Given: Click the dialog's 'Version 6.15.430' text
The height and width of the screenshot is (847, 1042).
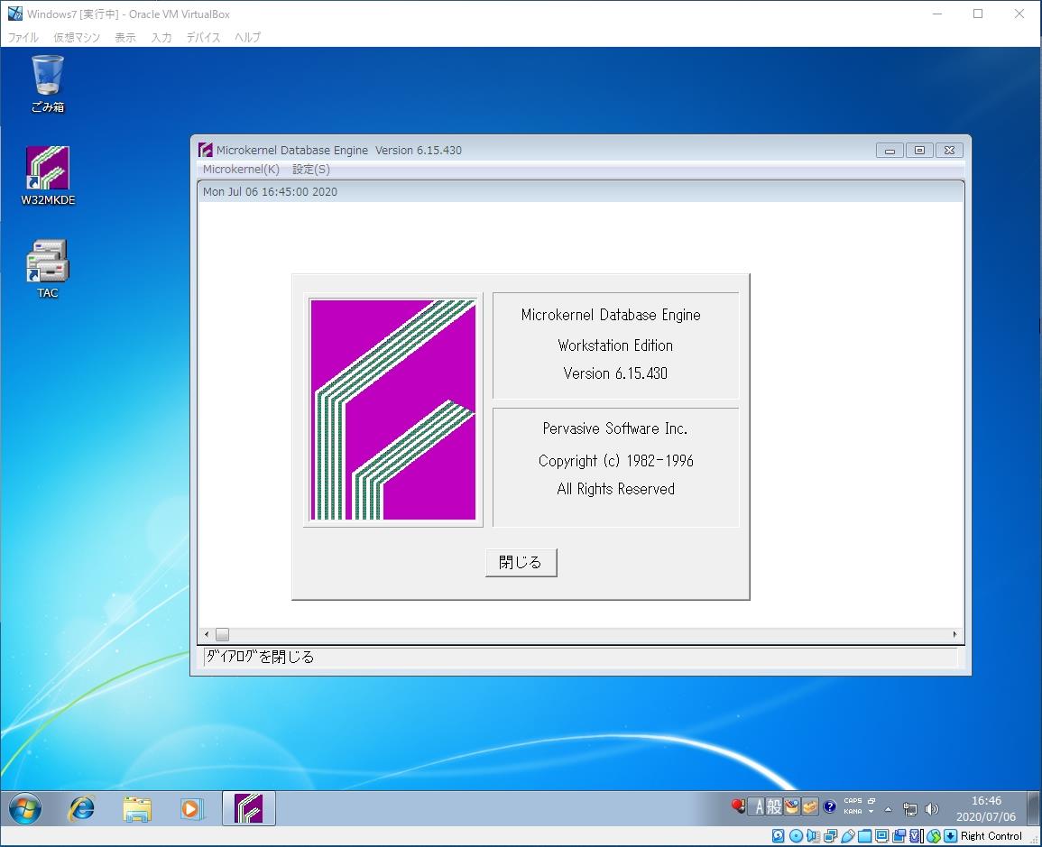Looking at the screenshot, I should tap(615, 373).
